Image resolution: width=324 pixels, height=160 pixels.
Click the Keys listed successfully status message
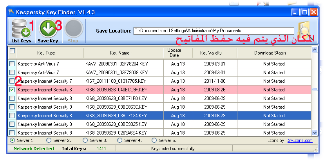174,148
